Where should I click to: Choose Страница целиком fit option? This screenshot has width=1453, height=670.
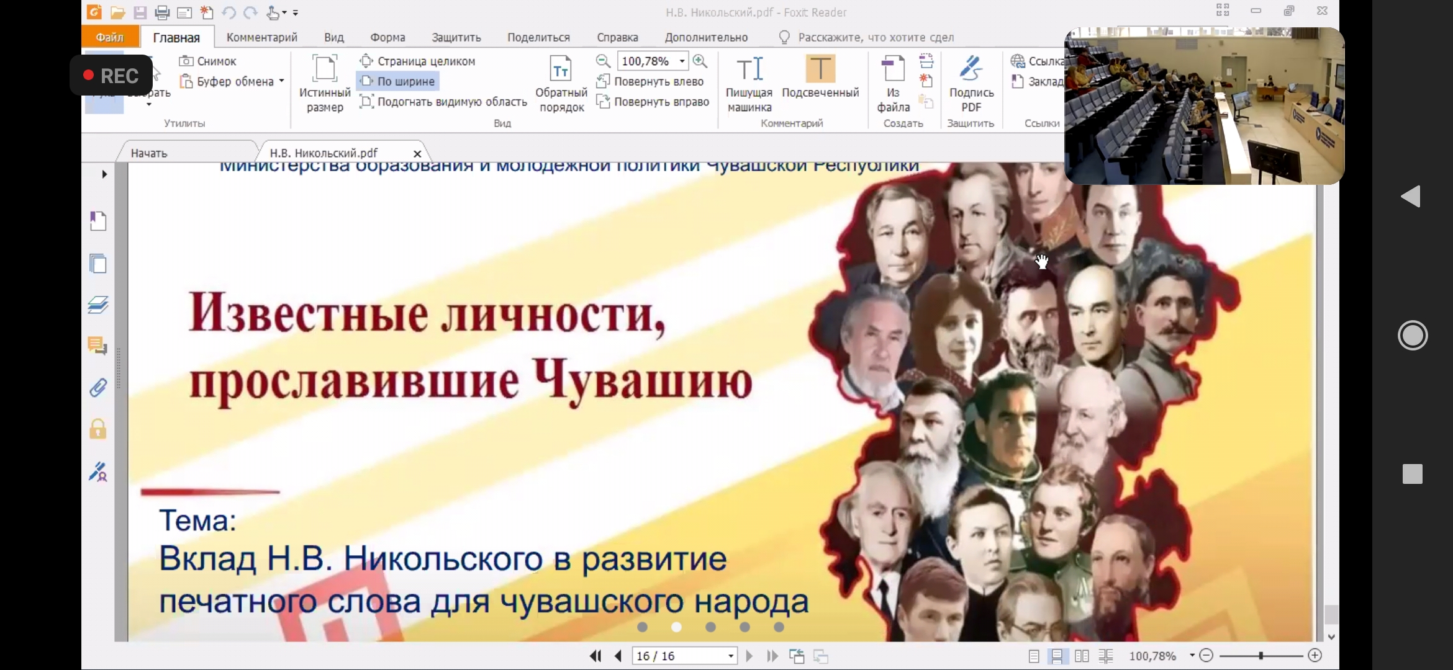[417, 61]
